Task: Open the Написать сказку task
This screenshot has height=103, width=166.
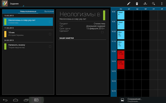Action: 28,46
